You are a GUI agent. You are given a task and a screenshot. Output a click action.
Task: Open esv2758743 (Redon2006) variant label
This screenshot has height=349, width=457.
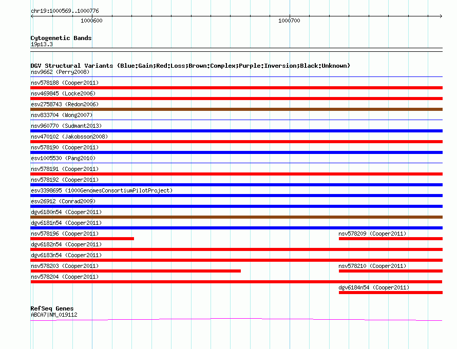(x=65, y=104)
